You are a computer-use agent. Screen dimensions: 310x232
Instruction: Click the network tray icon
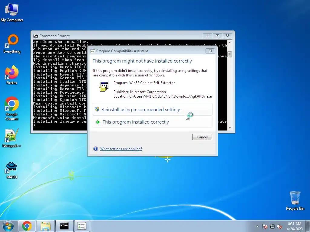coord(272,227)
